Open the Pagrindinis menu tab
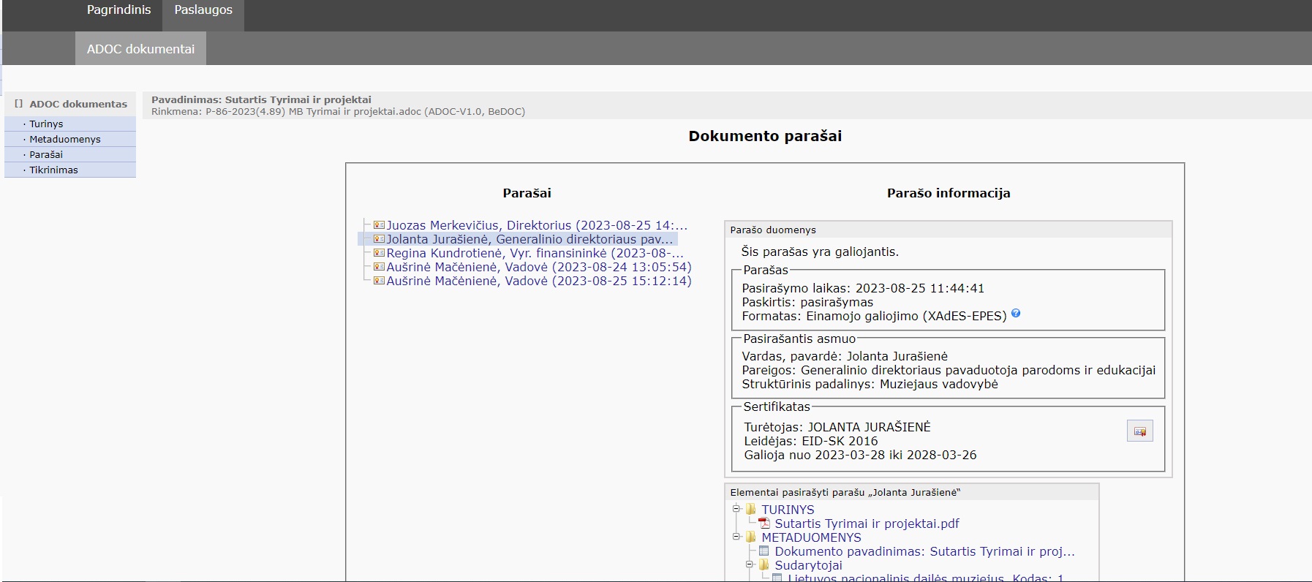The width and height of the screenshot is (1312, 582). [x=118, y=10]
